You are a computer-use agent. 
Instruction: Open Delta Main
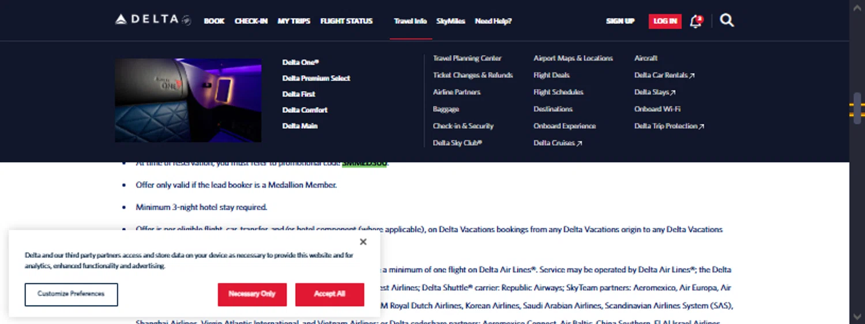300,125
